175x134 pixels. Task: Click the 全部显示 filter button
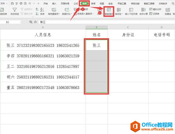(x=27, y=9)
